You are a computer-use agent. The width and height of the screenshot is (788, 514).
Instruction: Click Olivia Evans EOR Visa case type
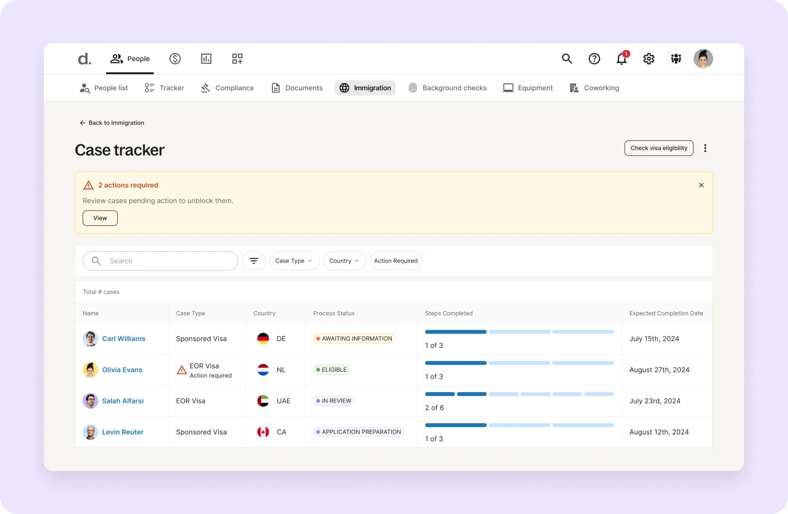[x=204, y=366]
